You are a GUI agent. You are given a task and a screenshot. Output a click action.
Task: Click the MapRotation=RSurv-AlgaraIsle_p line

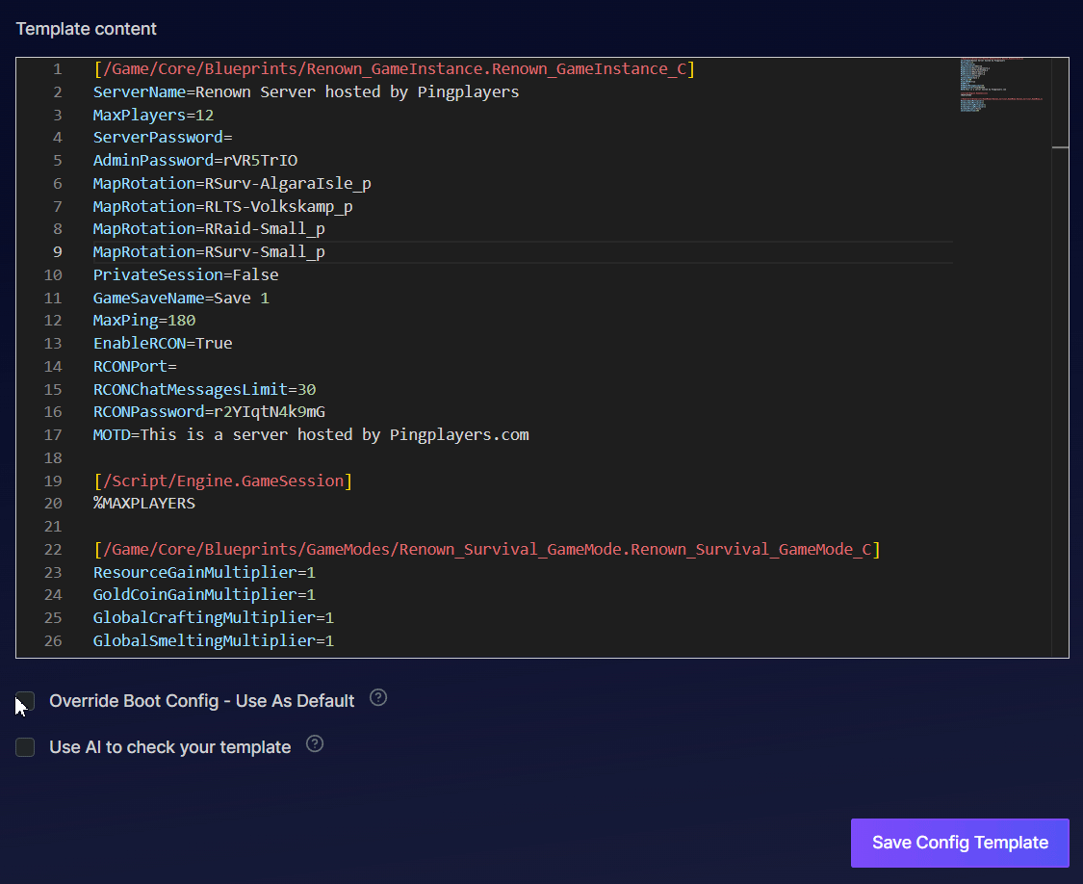(231, 184)
